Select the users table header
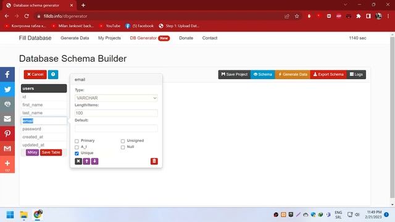Viewport: 395px width, 222px height. [x=44, y=89]
